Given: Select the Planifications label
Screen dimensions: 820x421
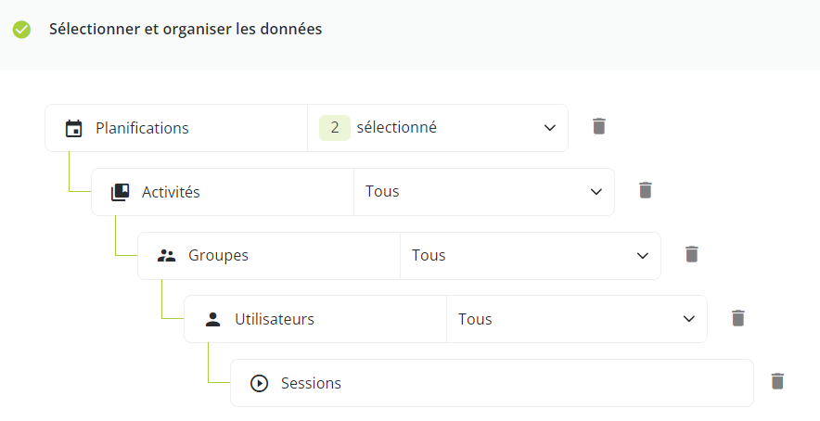Looking at the screenshot, I should tap(142, 128).
